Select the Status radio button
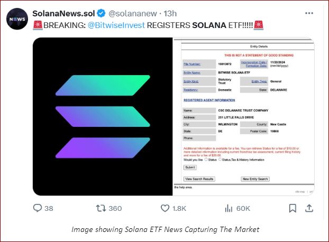Image resolution: width=329 pixels, height=242 pixels. tap(206, 160)
